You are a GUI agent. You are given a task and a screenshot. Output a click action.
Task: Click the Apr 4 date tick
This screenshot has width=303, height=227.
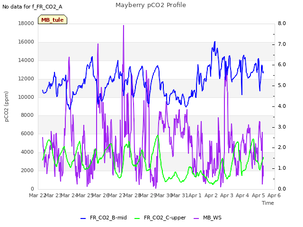242,195
